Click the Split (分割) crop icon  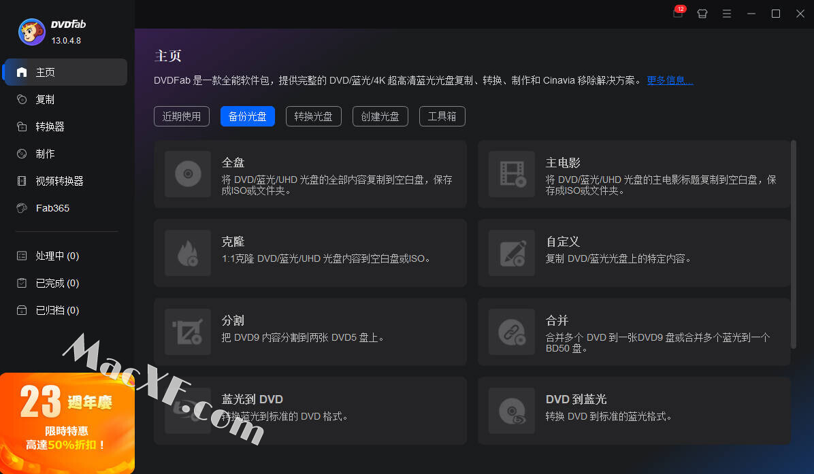[x=188, y=332]
